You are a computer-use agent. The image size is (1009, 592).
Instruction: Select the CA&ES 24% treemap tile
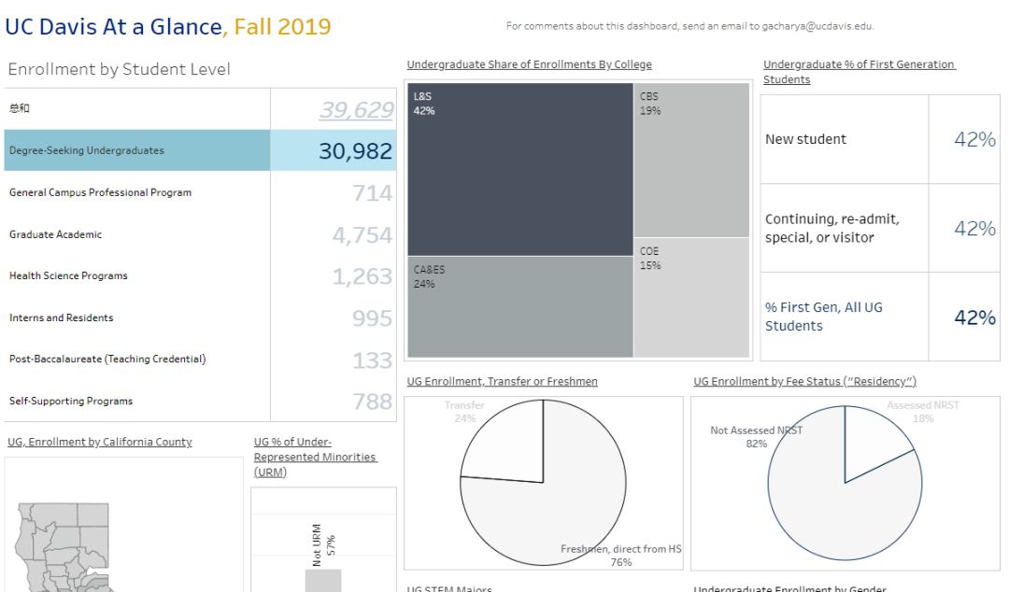520,307
